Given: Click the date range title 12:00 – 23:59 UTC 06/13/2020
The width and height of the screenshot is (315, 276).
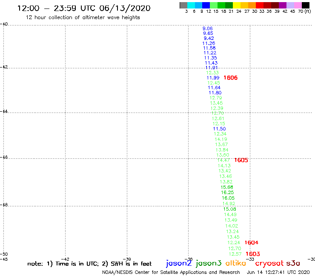Looking at the screenshot, I should pos(84,8).
